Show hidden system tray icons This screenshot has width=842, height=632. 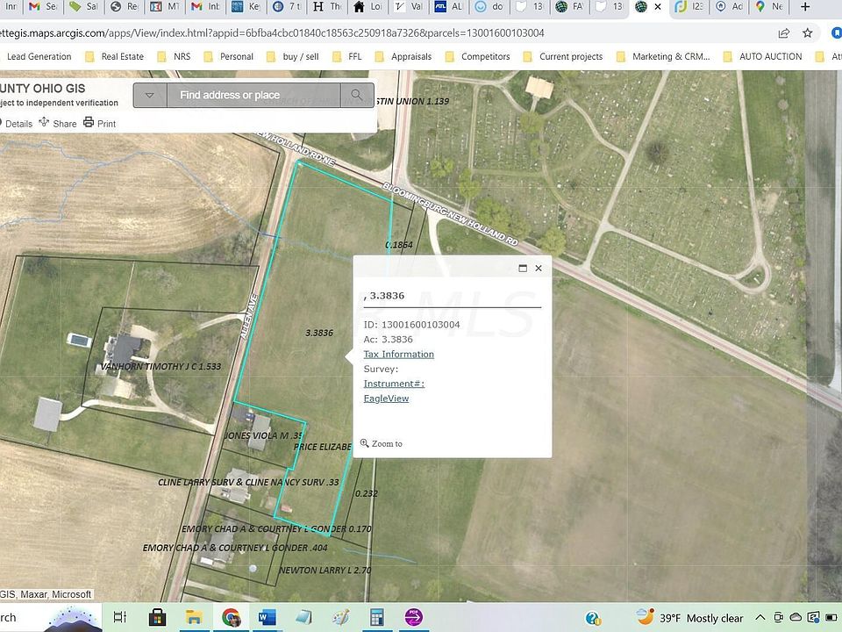[x=760, y=618]
